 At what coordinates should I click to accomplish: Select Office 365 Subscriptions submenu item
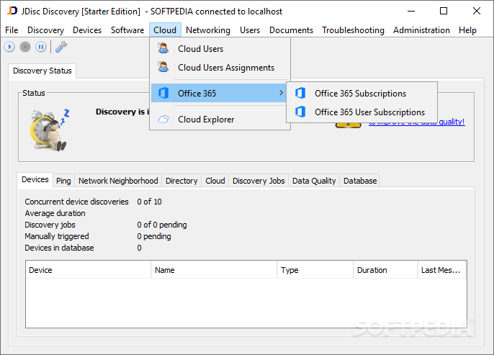(361, 93)
